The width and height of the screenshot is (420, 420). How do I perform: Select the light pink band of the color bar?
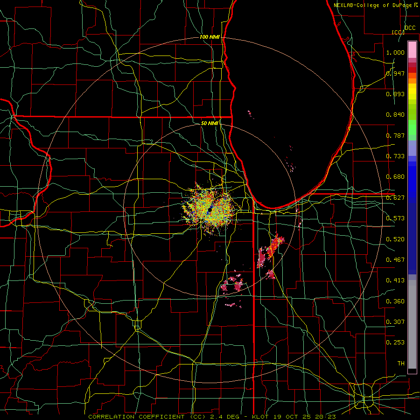(412, 49)
